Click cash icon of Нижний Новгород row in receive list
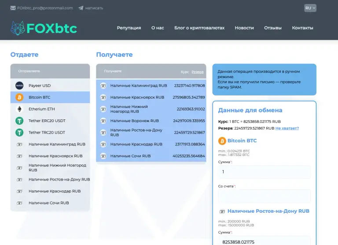The height and width of the screenshot is (245, 338). tap(103, 109)
